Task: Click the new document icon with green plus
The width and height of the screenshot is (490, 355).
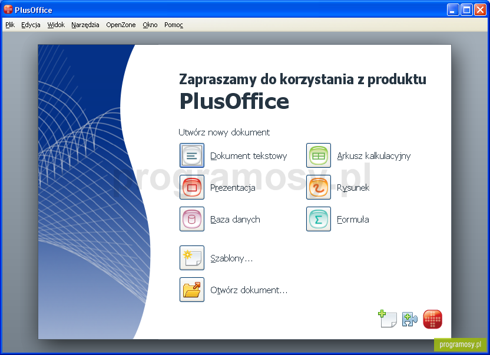Action: pos(387,318)
